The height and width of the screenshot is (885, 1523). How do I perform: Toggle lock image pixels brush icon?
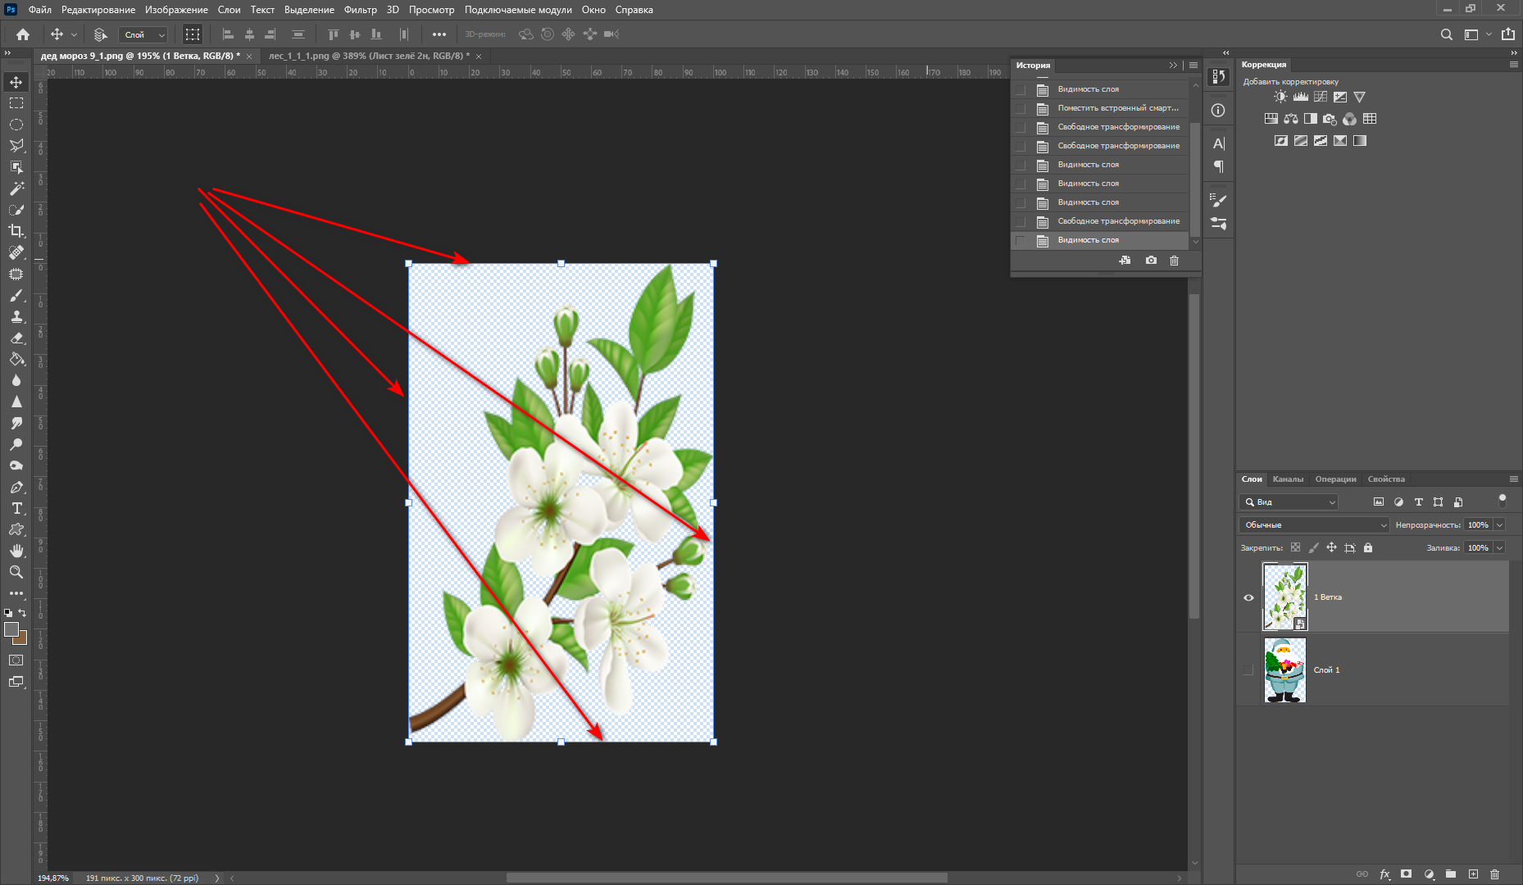1313,547
